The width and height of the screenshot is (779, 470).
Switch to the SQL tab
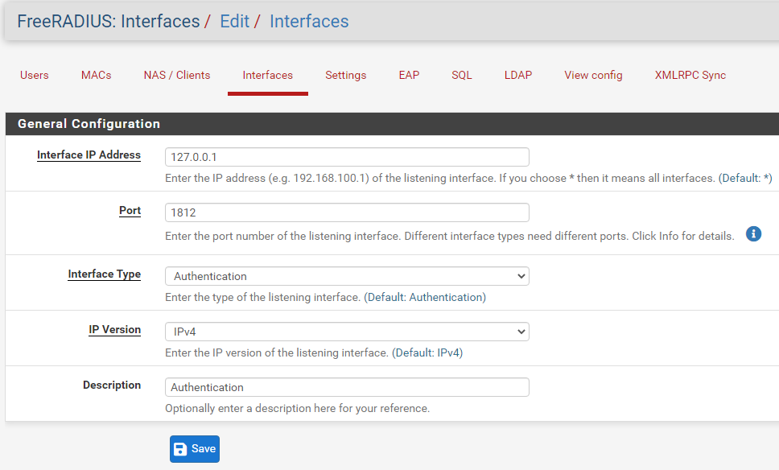point(462,75)
